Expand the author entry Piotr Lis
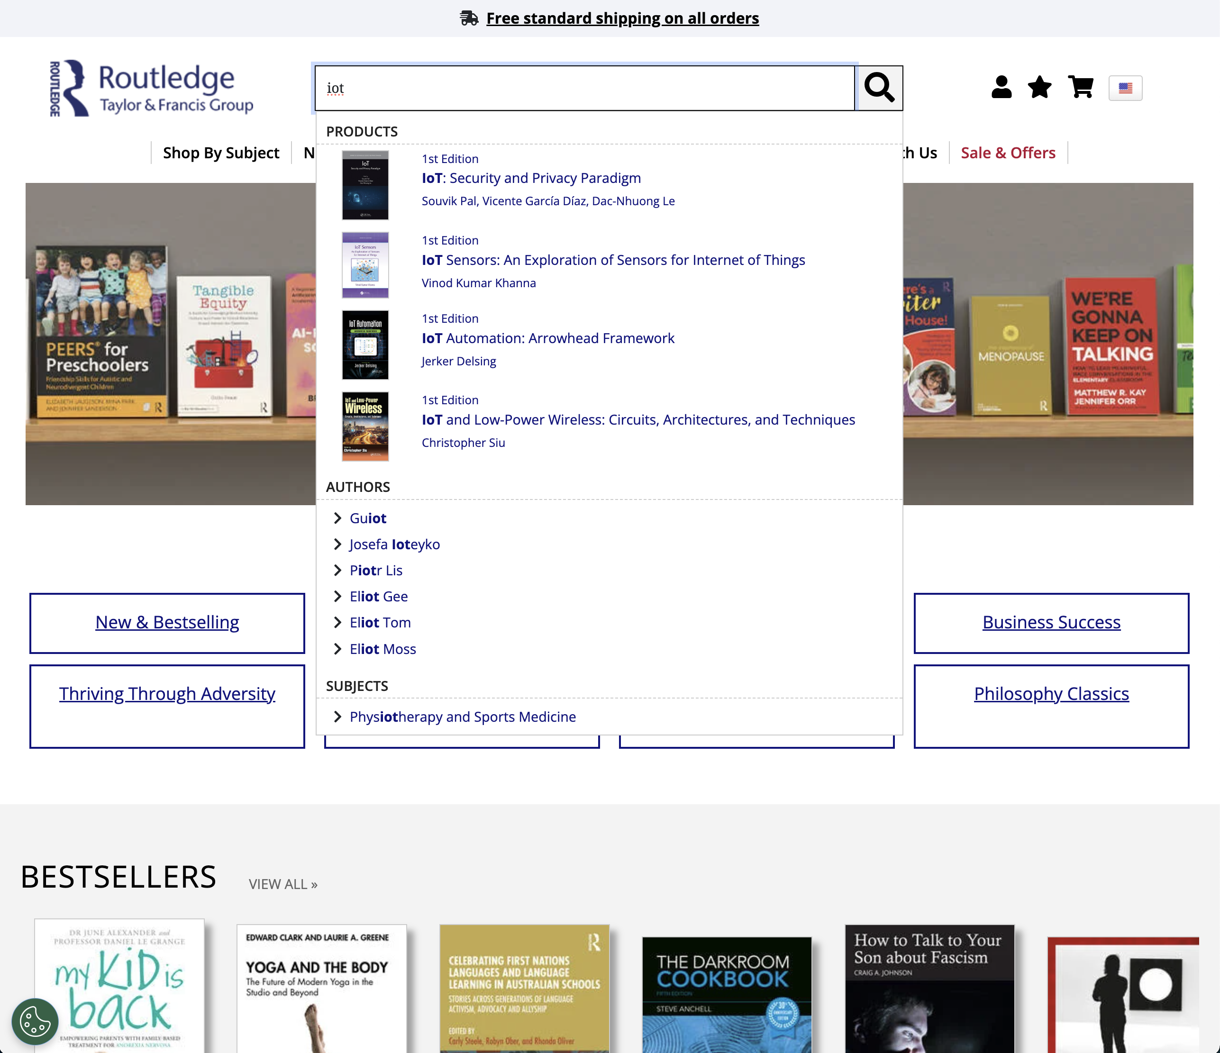 click(376, 570)
